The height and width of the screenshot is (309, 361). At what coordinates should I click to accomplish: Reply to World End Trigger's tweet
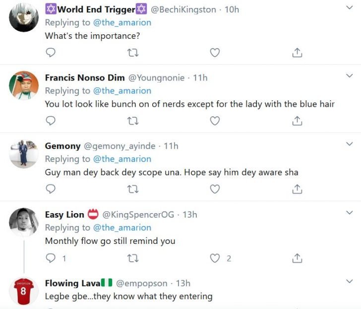(50, 52)
